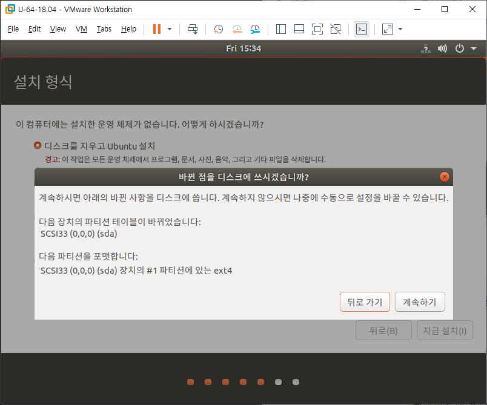Click the '계속하기' button
Image resolution: width=487 pixels, height=405 pixels.
pos(420,301)
